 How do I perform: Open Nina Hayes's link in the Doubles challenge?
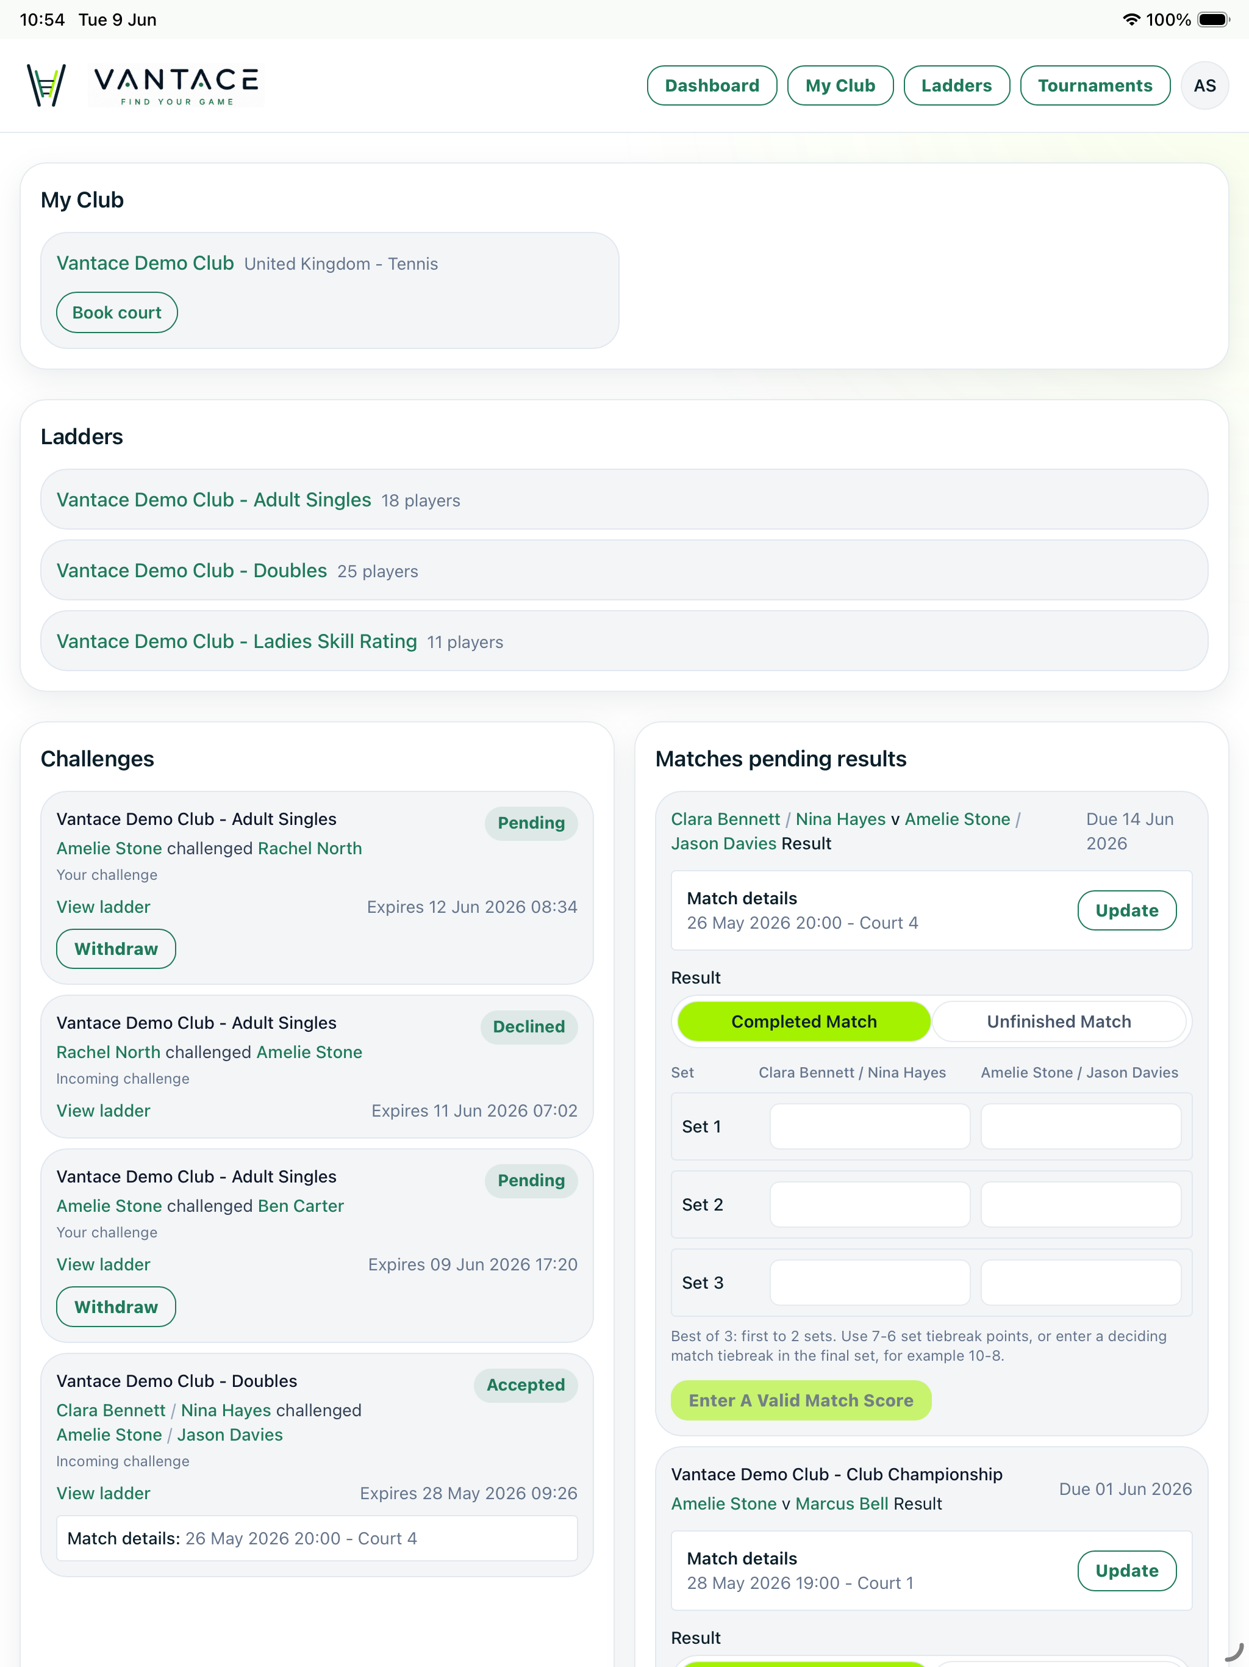click(226, 1410)
